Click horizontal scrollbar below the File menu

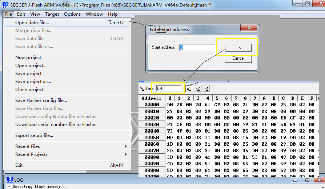click(45, 172)
